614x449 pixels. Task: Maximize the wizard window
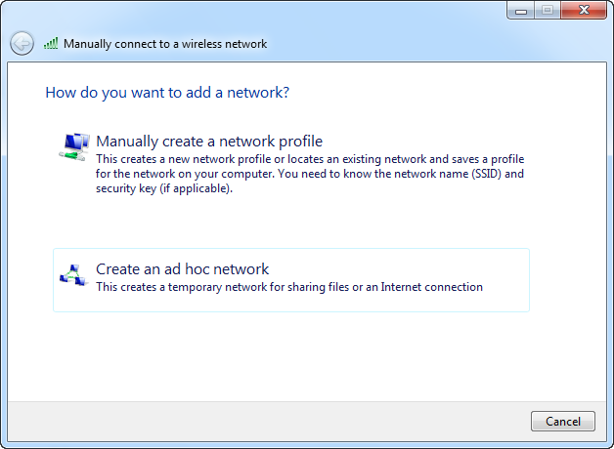click(547, 11)
